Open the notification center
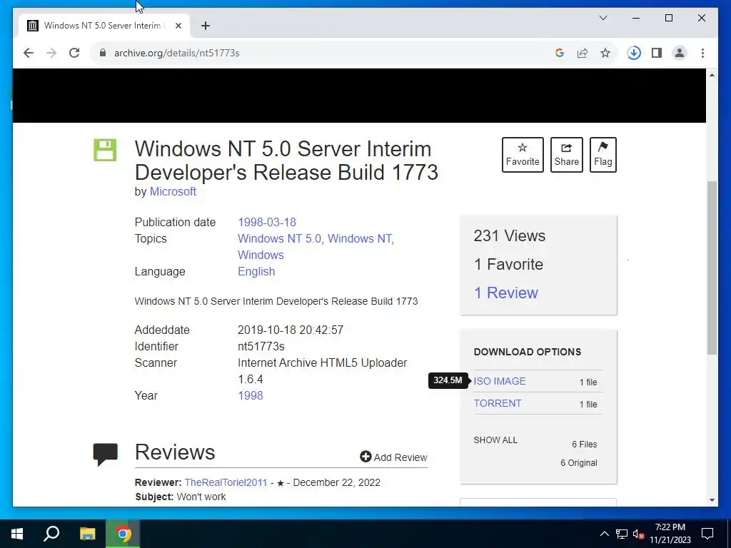Viewport: 731px width, 548px height. 707,534
